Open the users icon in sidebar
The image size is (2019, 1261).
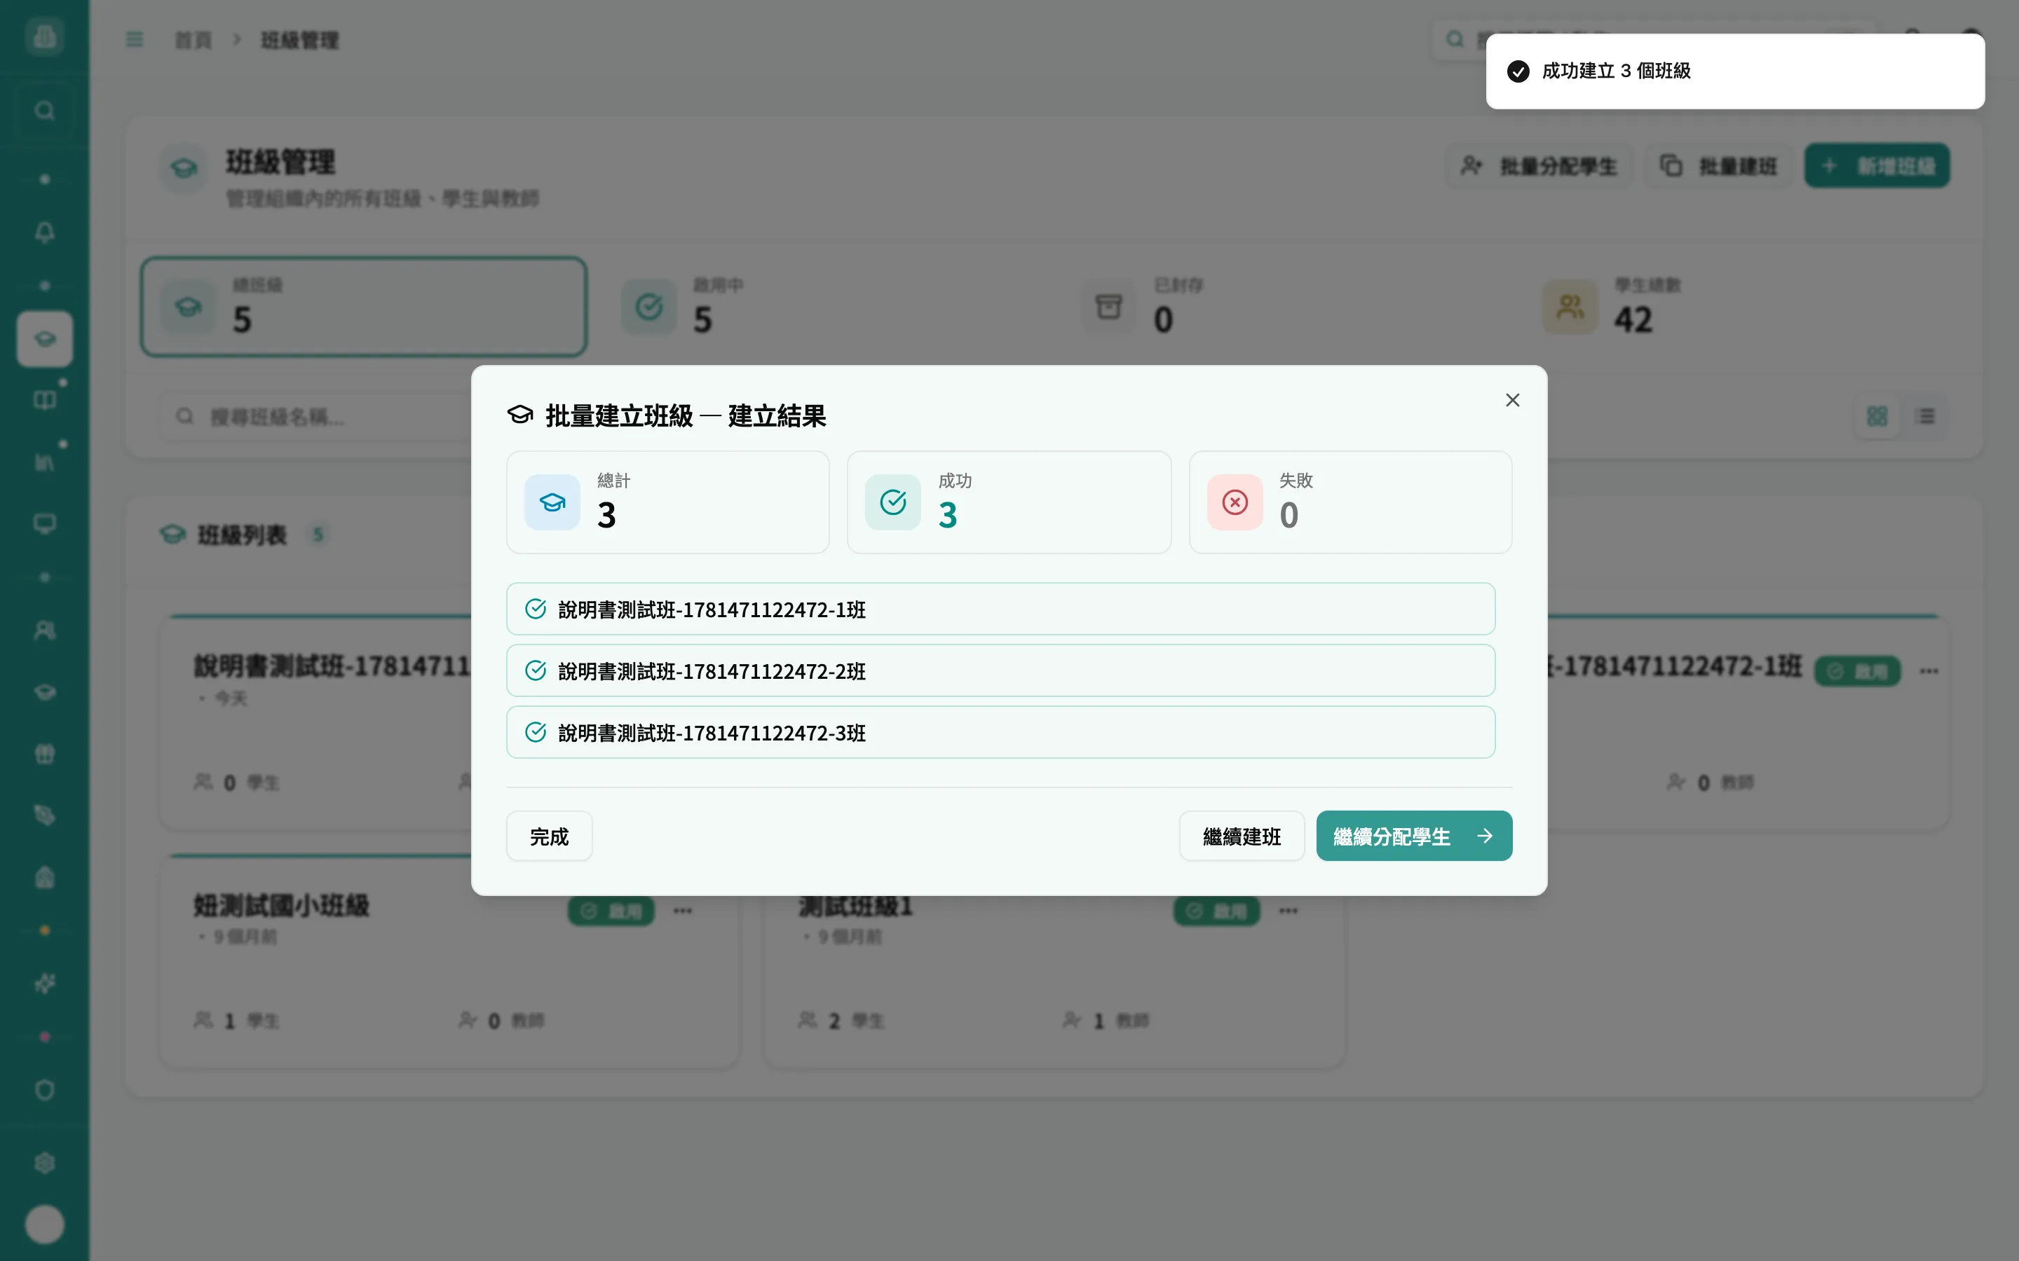pyautogui.click(x=44, y=630)
